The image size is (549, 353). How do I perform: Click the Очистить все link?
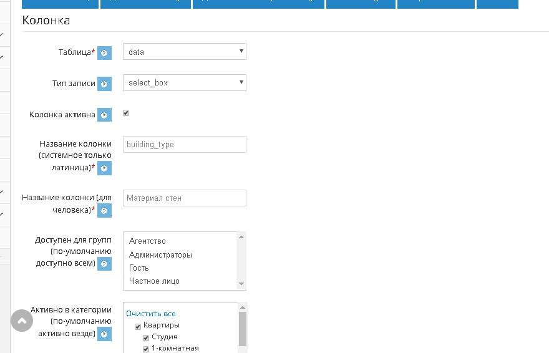point(151,314)
